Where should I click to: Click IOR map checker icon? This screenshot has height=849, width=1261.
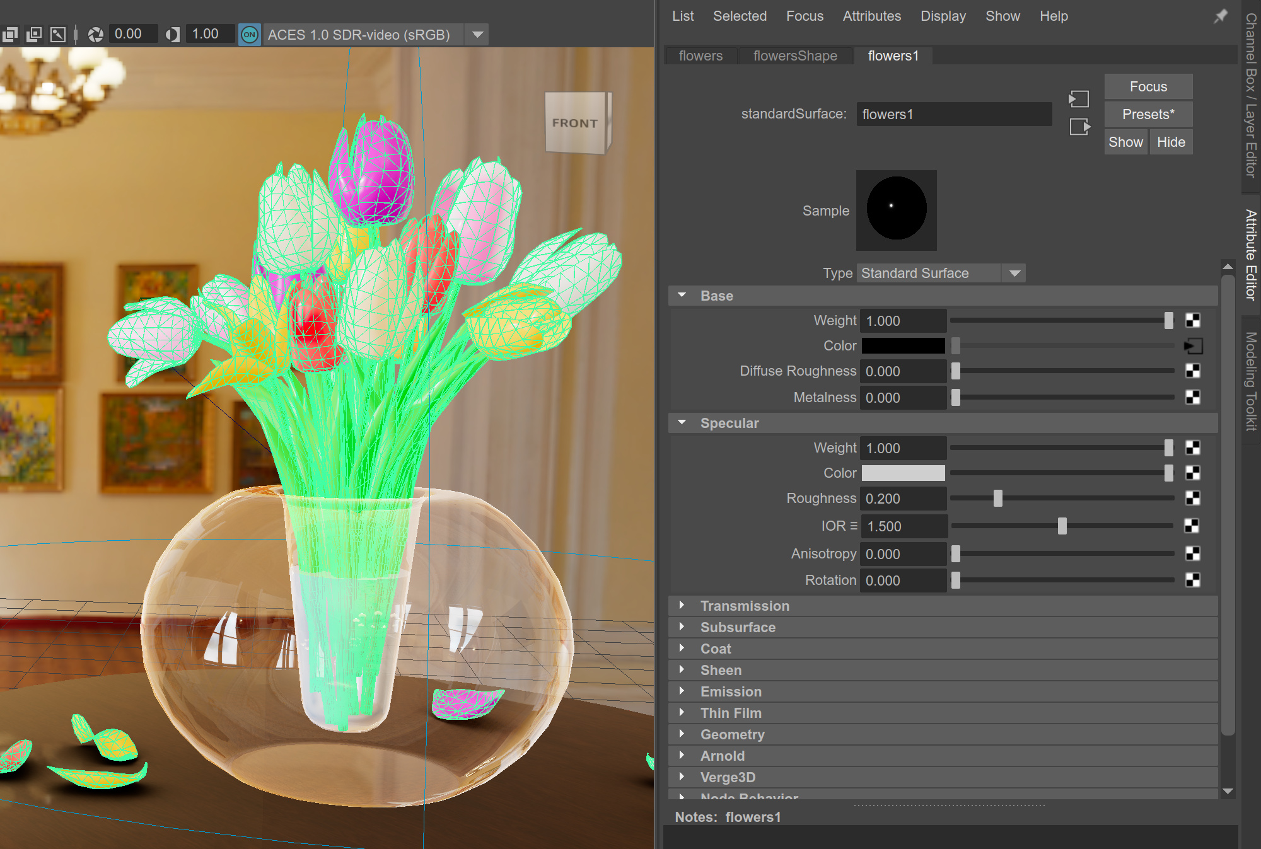(1191, 526)
